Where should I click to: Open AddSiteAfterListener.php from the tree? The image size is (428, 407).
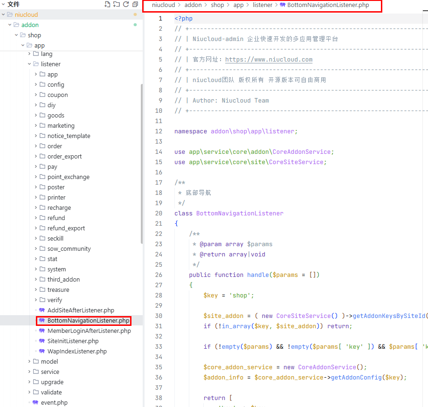point(80,310)
